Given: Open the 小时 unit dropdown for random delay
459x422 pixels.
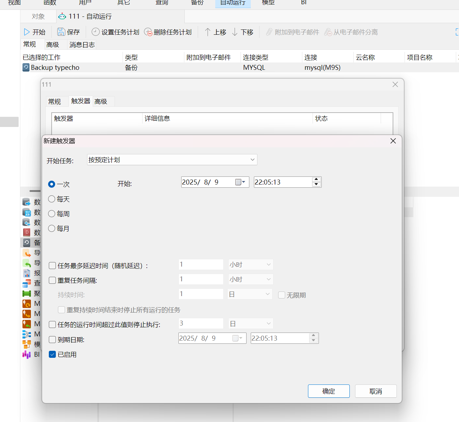Looking at the screenshot, I should tap(251, 264).
